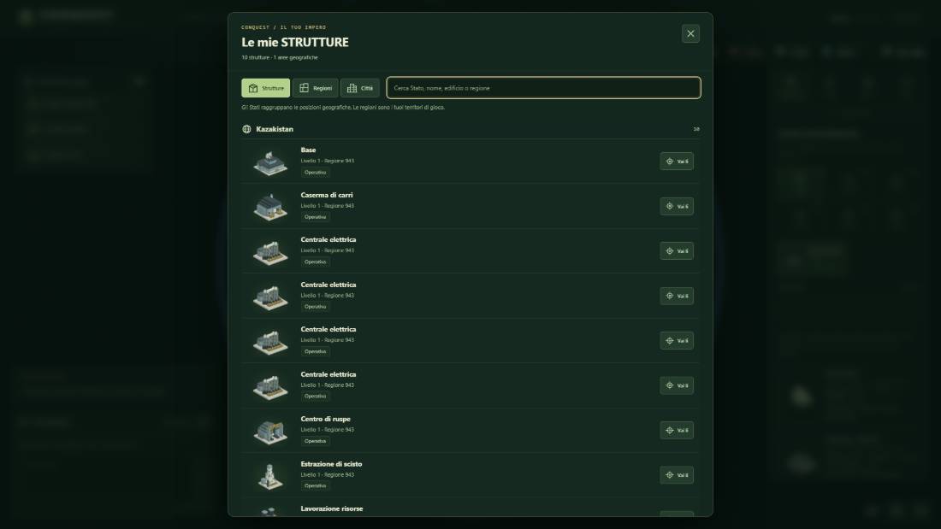
Task: Click Vai for first Centrale elettrica
Action: 677,250
